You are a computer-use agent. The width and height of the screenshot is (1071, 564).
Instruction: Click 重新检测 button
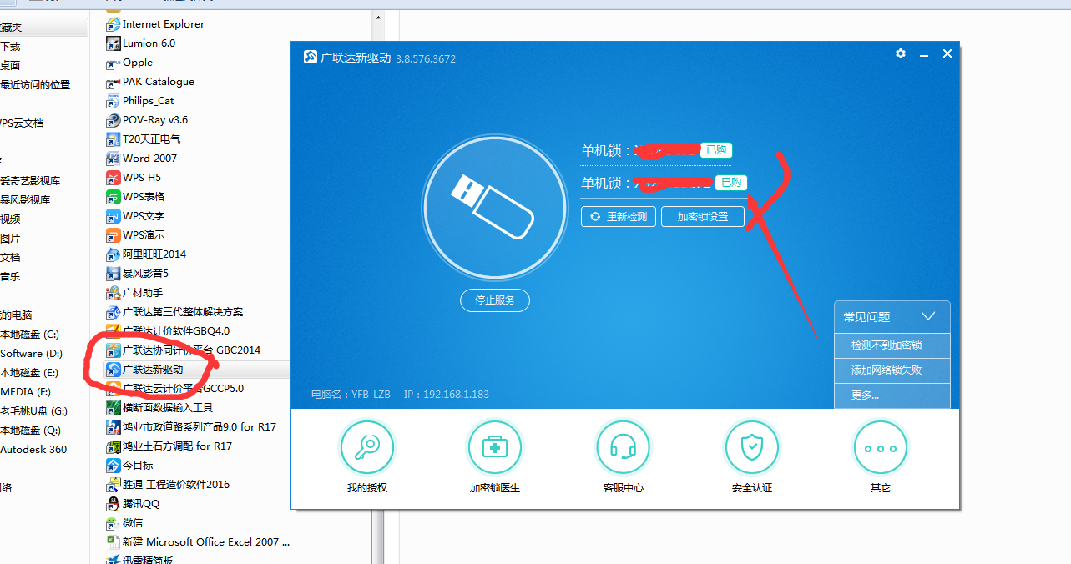pyautogui.click(x=619, y=217)
